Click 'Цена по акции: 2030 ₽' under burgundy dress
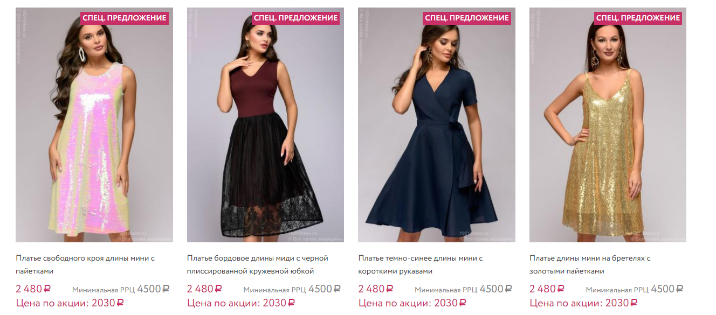716x315 pixels. point(241,303)
